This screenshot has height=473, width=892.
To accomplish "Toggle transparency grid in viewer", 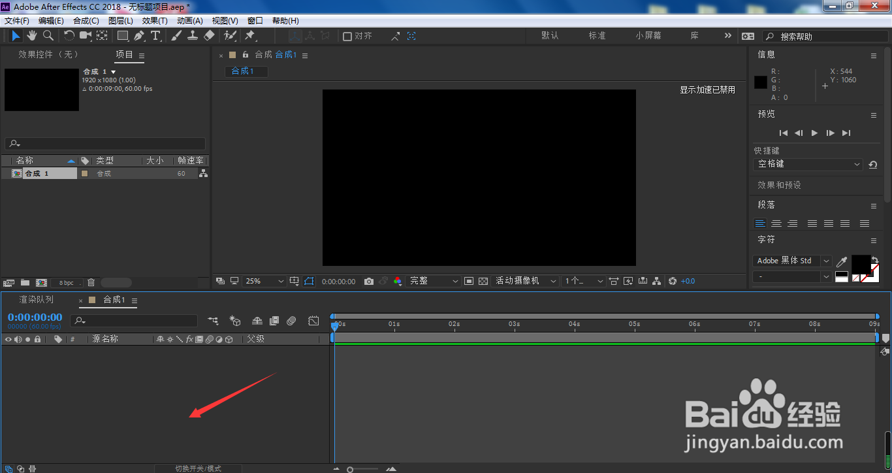I will coord(483,281).
